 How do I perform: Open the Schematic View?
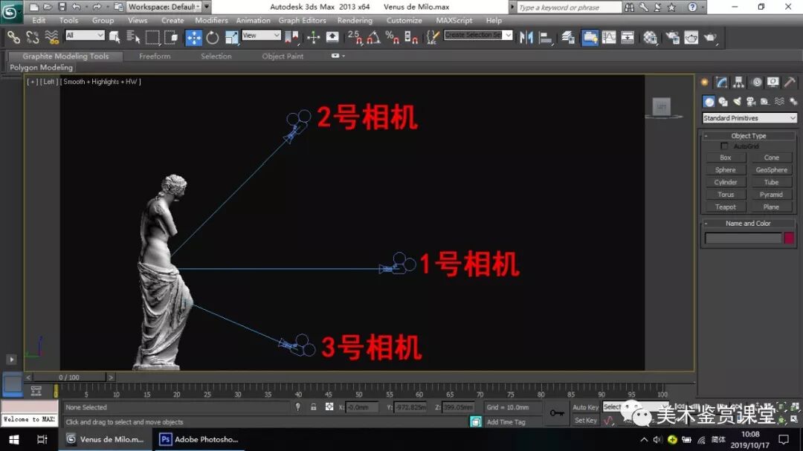[628, 37]
